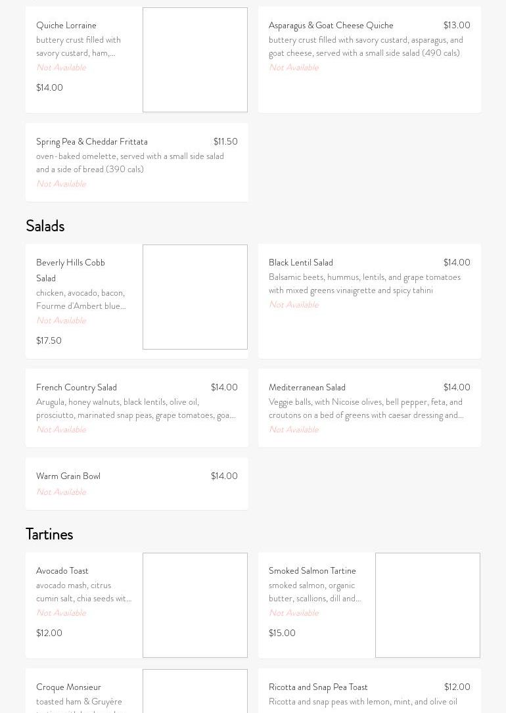506x713 pixels.
Task: Open the Smoked Salmon Tartine item
Action: coord(312,571)
